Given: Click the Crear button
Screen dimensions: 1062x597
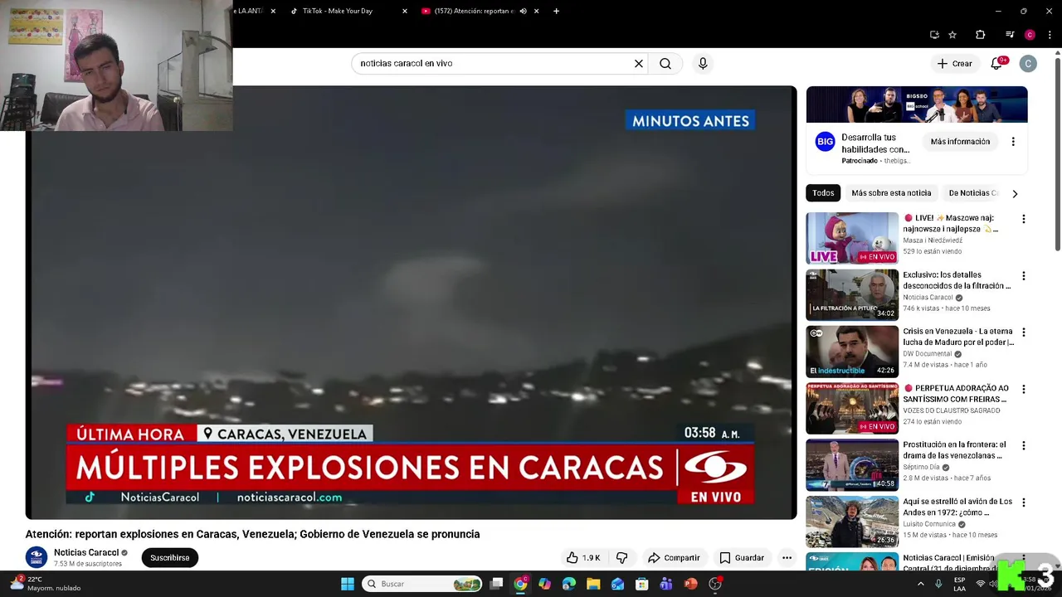Looking at the screenshot, I should 954,63.
